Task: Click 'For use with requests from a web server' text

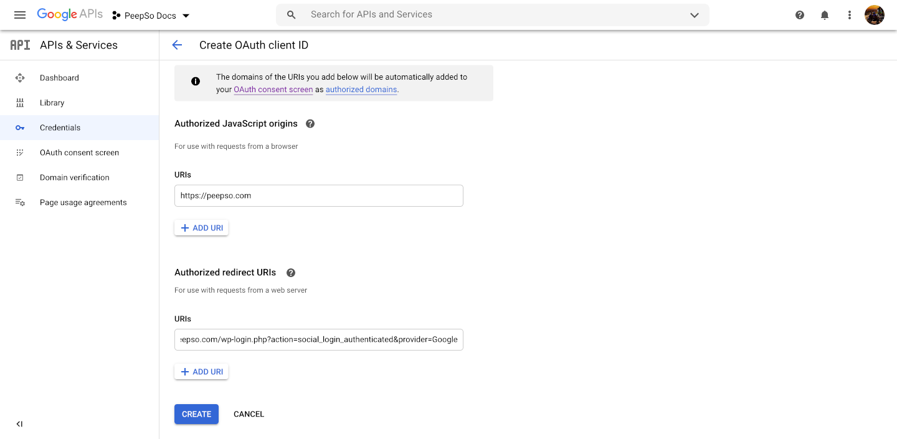Action: tap(241, 290)
